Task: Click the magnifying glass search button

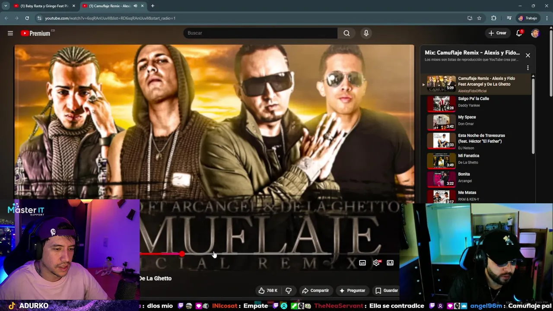Action: coord(346,33)
